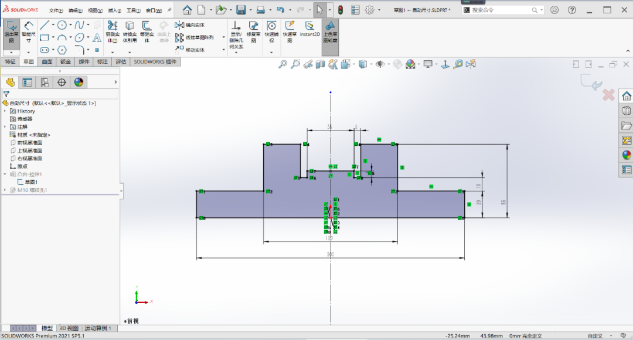This screenshot has height=340, width=633.
Task: Expand the History folder in tree
Action: pos(5,111)
